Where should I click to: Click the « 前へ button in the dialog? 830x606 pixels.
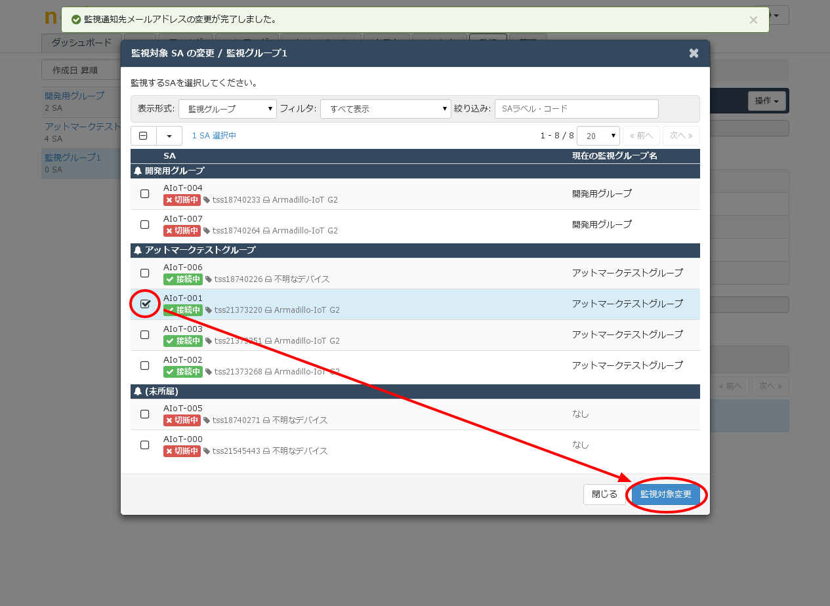coord(641,136)
